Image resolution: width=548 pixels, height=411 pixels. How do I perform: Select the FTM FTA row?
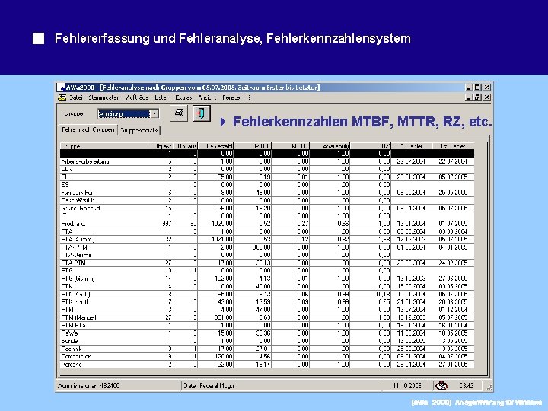click(267, 326)
